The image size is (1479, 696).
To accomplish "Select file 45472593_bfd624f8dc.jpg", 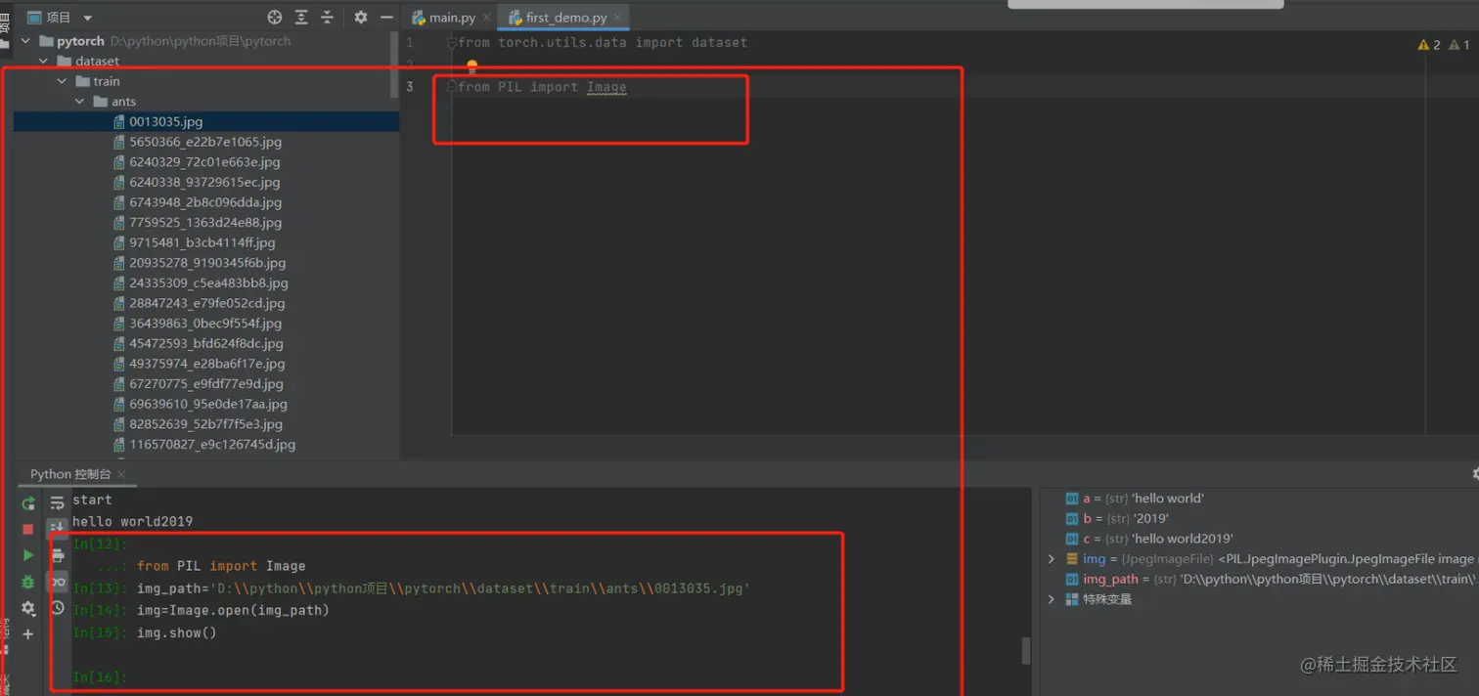I will 206,343.
